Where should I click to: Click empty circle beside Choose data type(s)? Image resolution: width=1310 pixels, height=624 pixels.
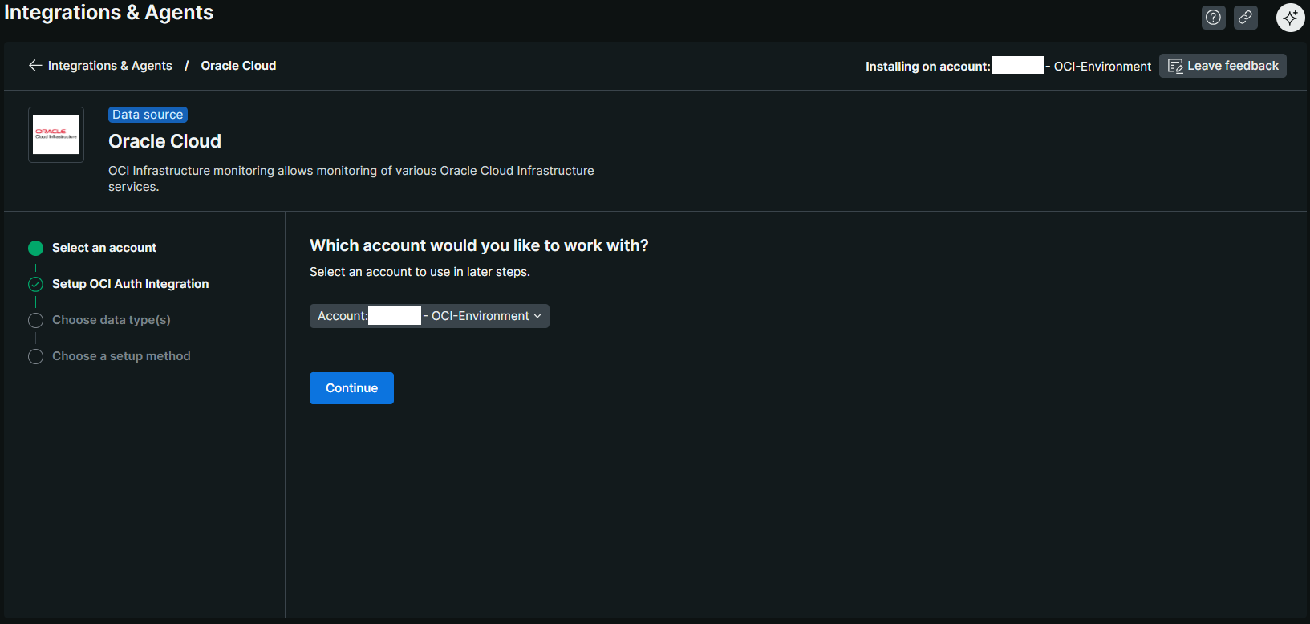click(x=35, y=320)
